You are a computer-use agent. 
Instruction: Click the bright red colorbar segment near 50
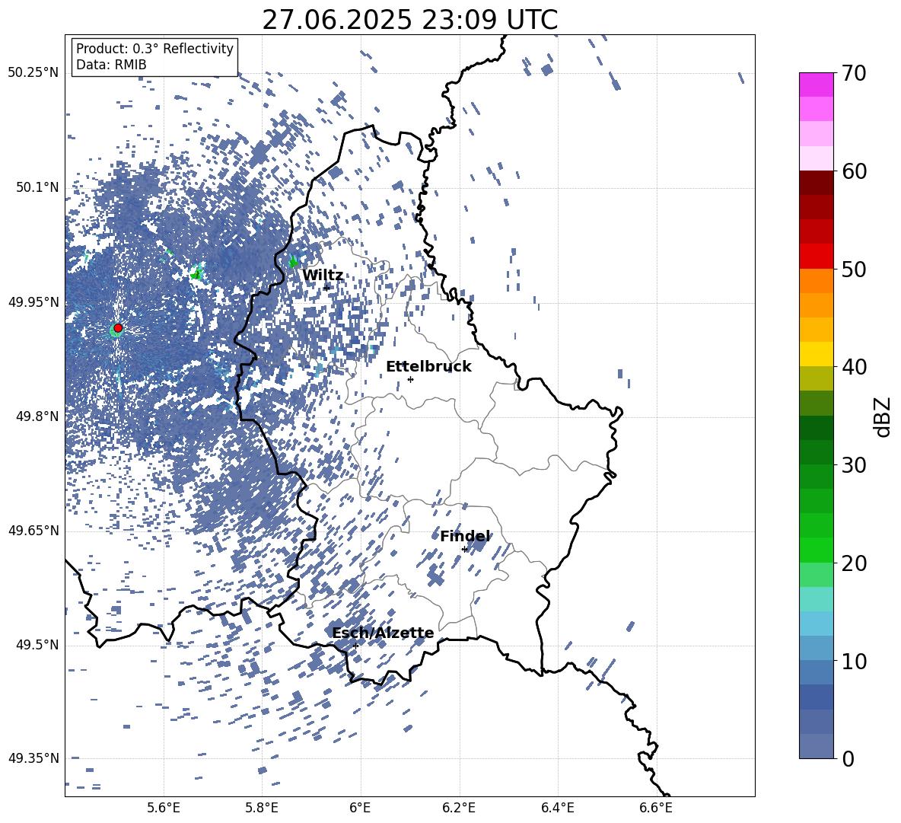point(816,257)
